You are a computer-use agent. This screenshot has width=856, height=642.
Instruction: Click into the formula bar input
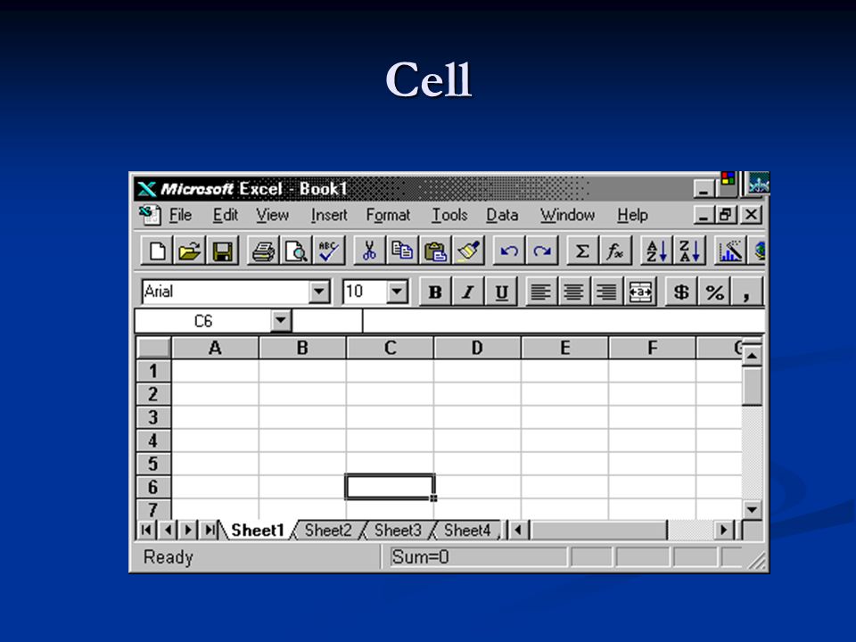564,320
